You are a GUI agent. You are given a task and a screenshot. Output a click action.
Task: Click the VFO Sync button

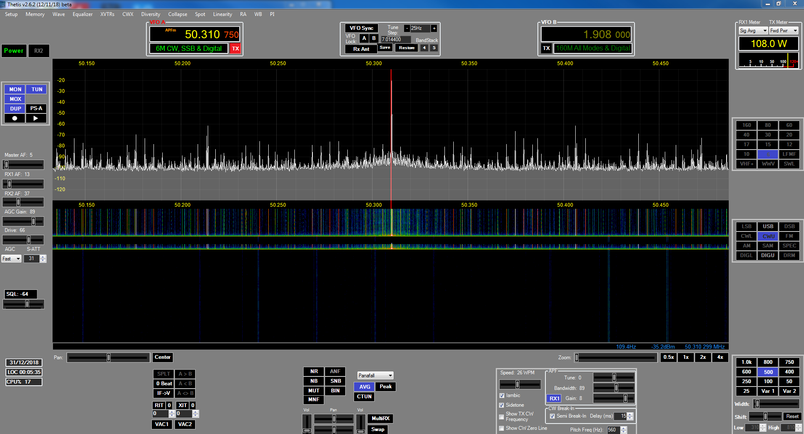pyautogui.click(x=361, y=28)
